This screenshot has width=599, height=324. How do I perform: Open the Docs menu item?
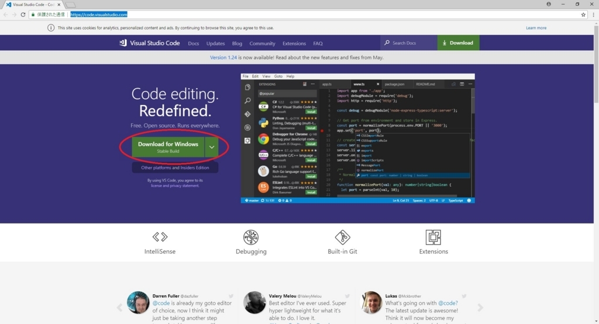click(193, 43)
